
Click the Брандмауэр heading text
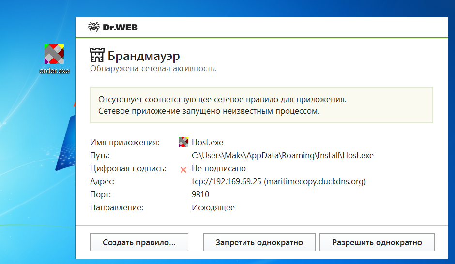tap(144, 56)
